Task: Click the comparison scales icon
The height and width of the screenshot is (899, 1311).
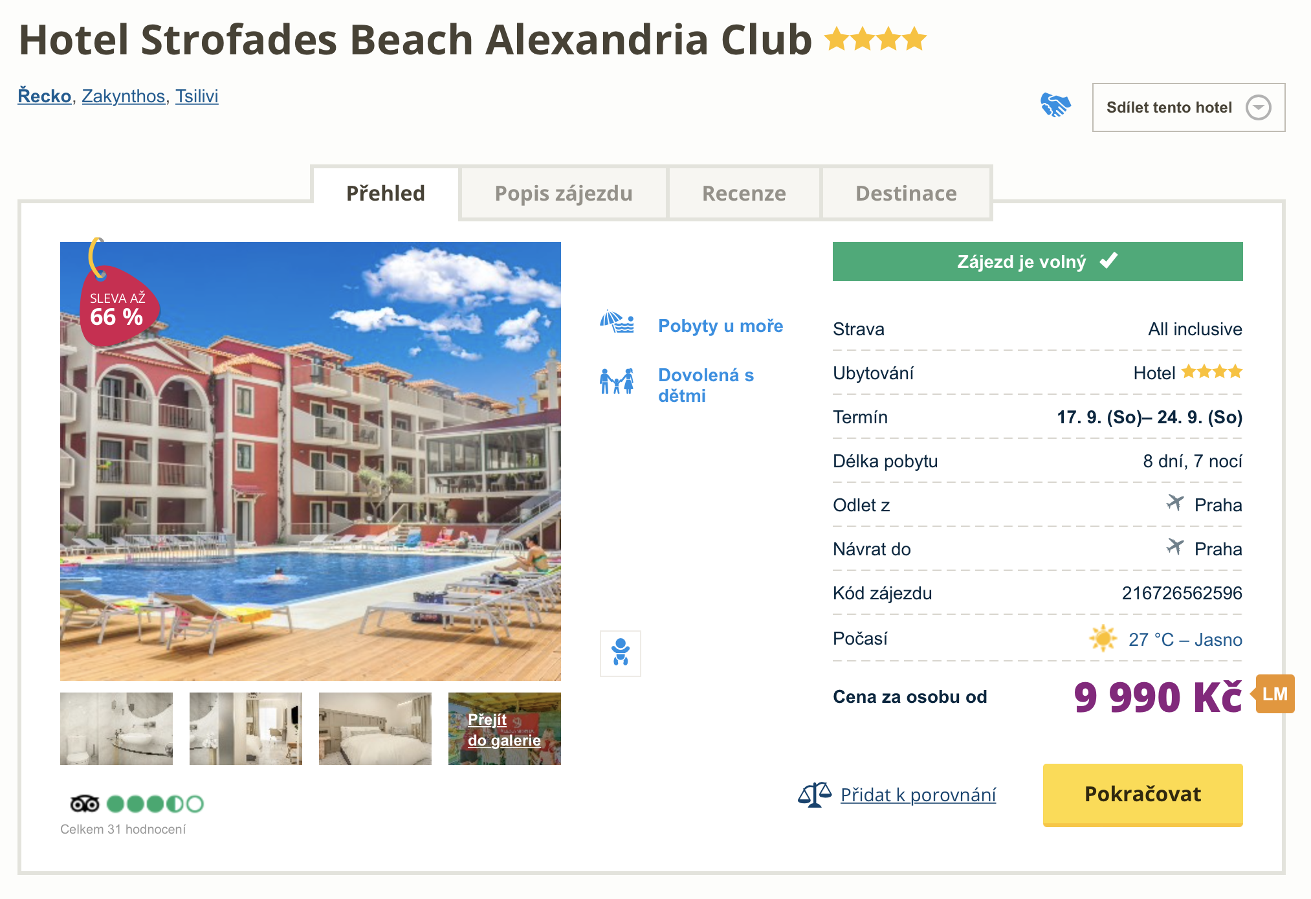Action: pyautogui.click(x=814, y=794)
